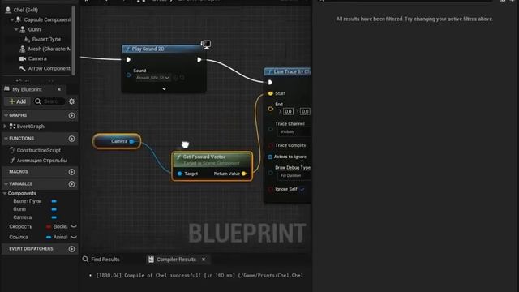Toggle the Trace Complex pin checkbox
Viewport: 519px width, 292px height.
click(x=270, y=145)
